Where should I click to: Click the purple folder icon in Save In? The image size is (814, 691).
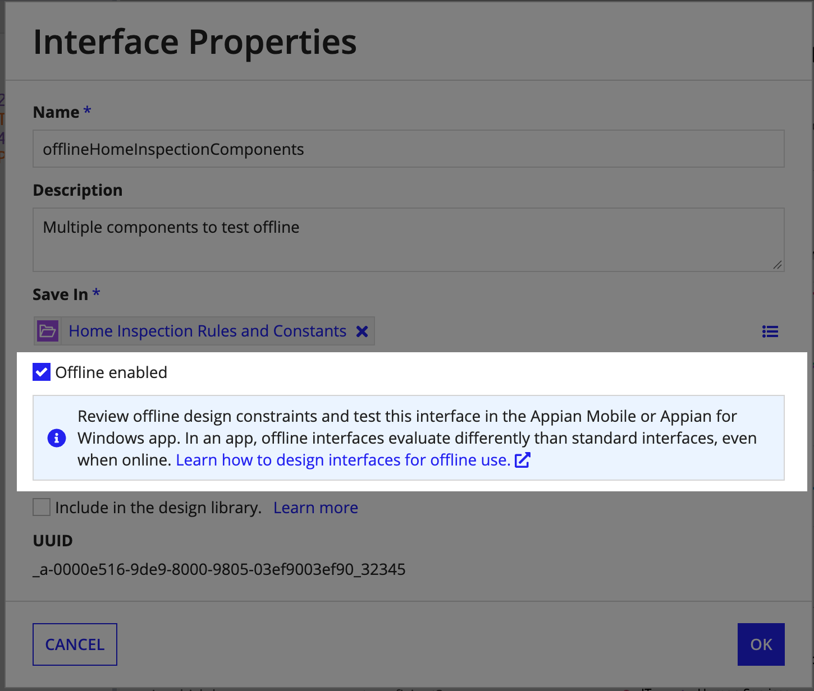pyautogui.click(x=48, y=331)
